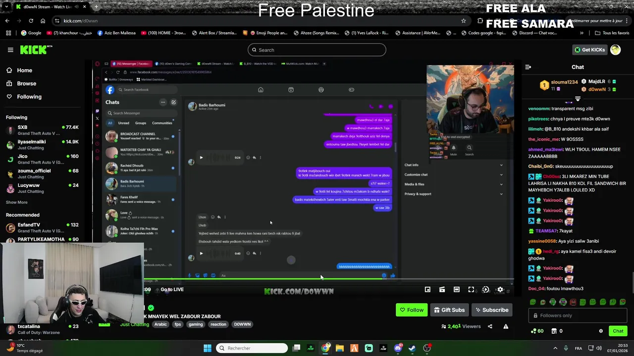Enter fullscreen on the video player
This screenshot has width=634, height=356.
(471, 290)
